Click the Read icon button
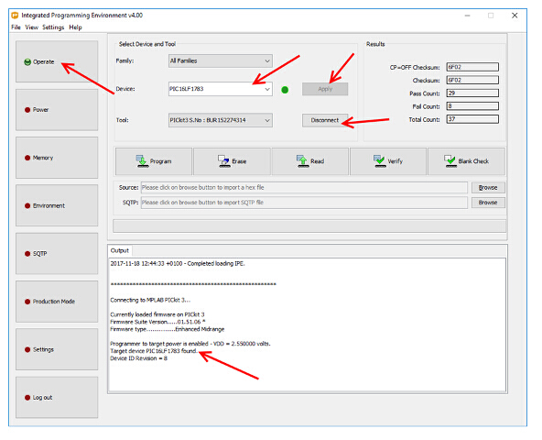This screenshot has width=542, height=440. (x=310, y=161)
